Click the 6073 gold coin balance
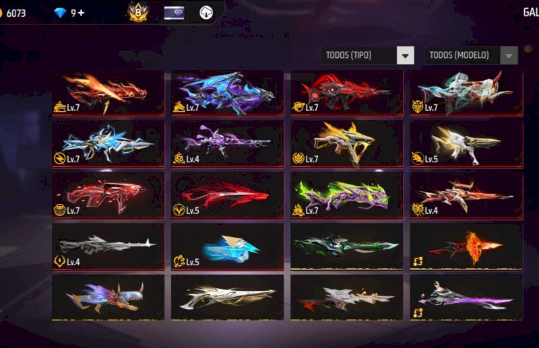 (x=15, y=13)
